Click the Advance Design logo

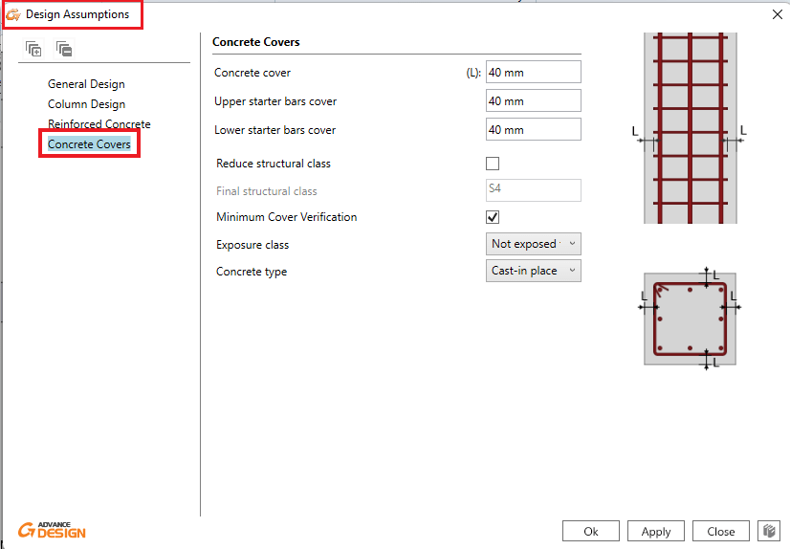tap(52, 531)
